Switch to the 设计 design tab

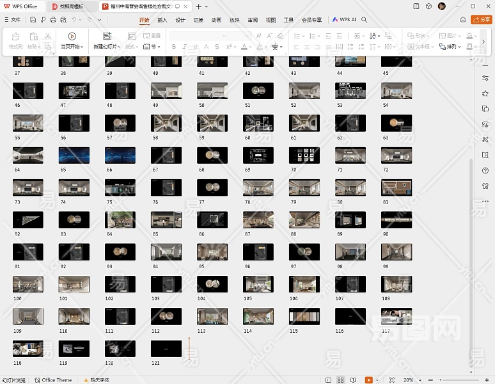tap(180, 20)
